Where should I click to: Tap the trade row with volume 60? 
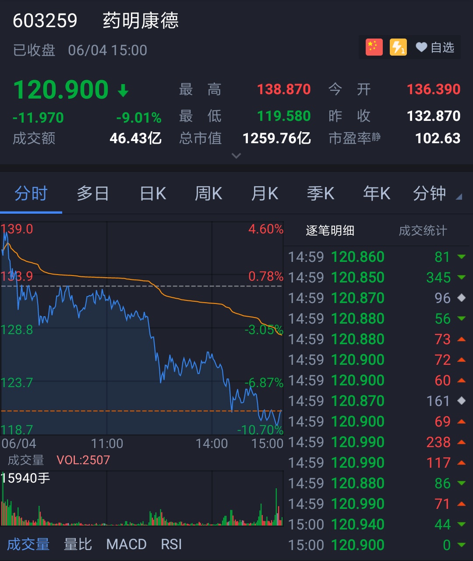click(378, 380)
